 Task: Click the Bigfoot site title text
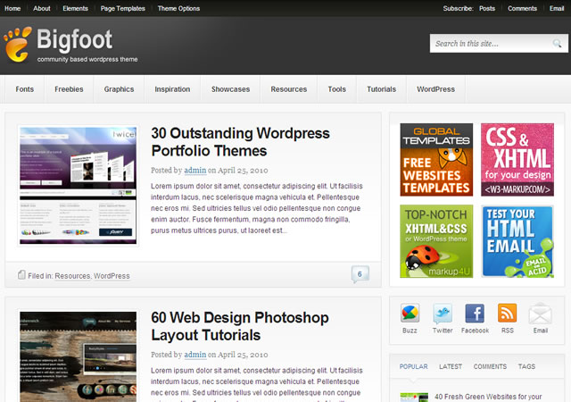click(x=74, y=39)
